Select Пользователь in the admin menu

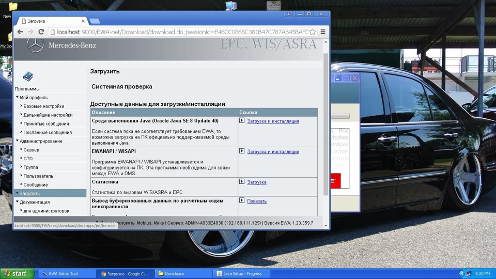[38, 176]
